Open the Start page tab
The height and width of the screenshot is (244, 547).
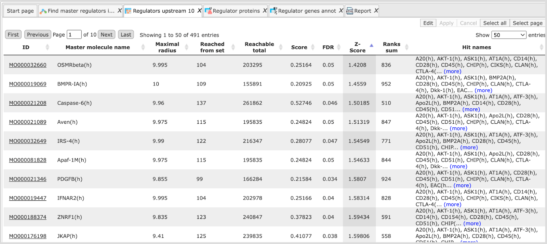click(x=20, y=11)
